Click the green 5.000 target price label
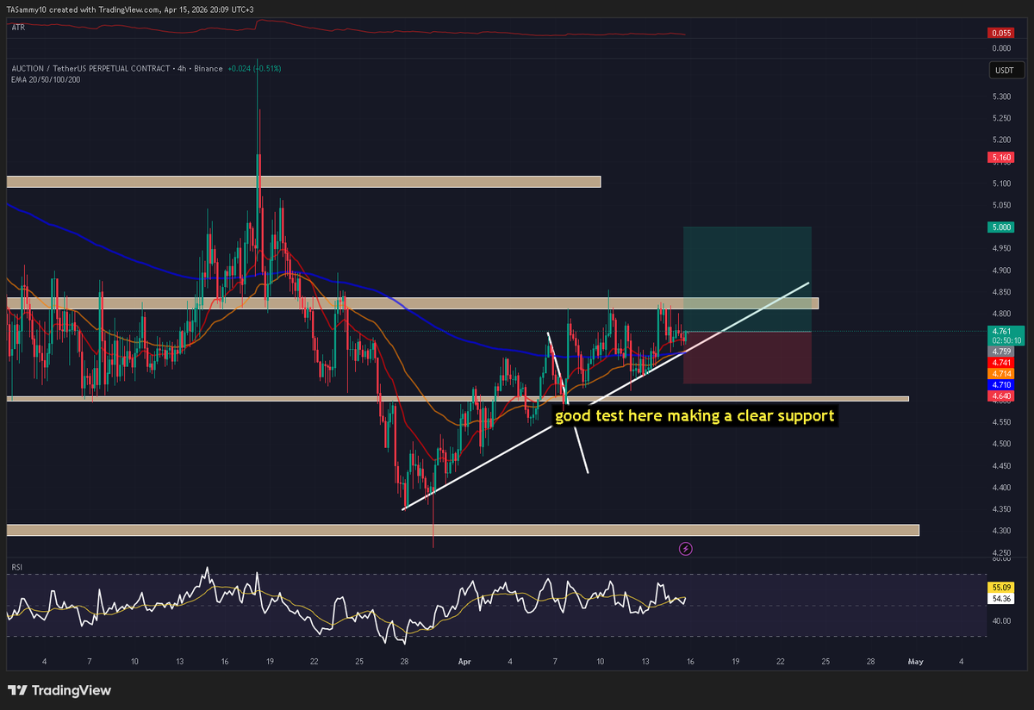This screenshot has height=710, width=1034. pos(1001,227)
